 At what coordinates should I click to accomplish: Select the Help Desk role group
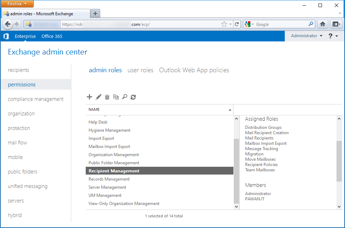159,122
